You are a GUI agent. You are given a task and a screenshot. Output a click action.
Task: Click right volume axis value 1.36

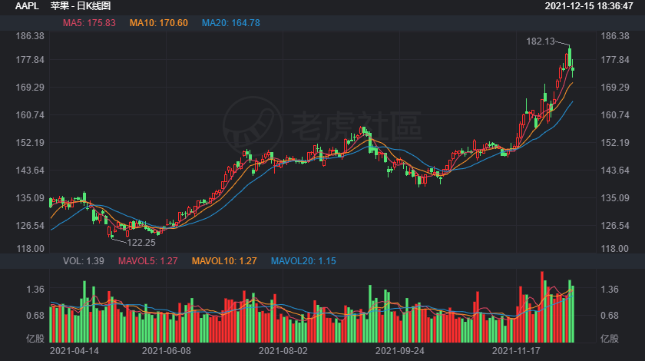pos(610,290)
